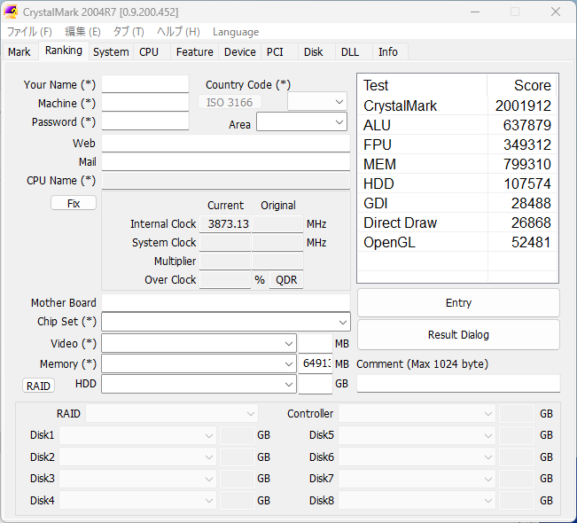Expand the Chip Set dropdown

(x=226, y=322)
